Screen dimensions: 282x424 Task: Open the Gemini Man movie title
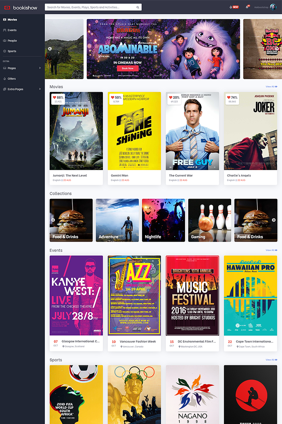[119, 175]
